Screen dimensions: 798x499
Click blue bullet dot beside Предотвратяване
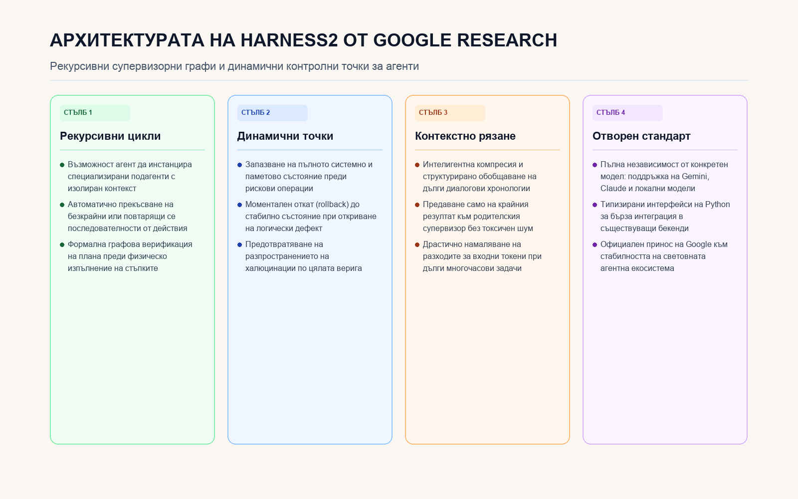click(240, 245)
